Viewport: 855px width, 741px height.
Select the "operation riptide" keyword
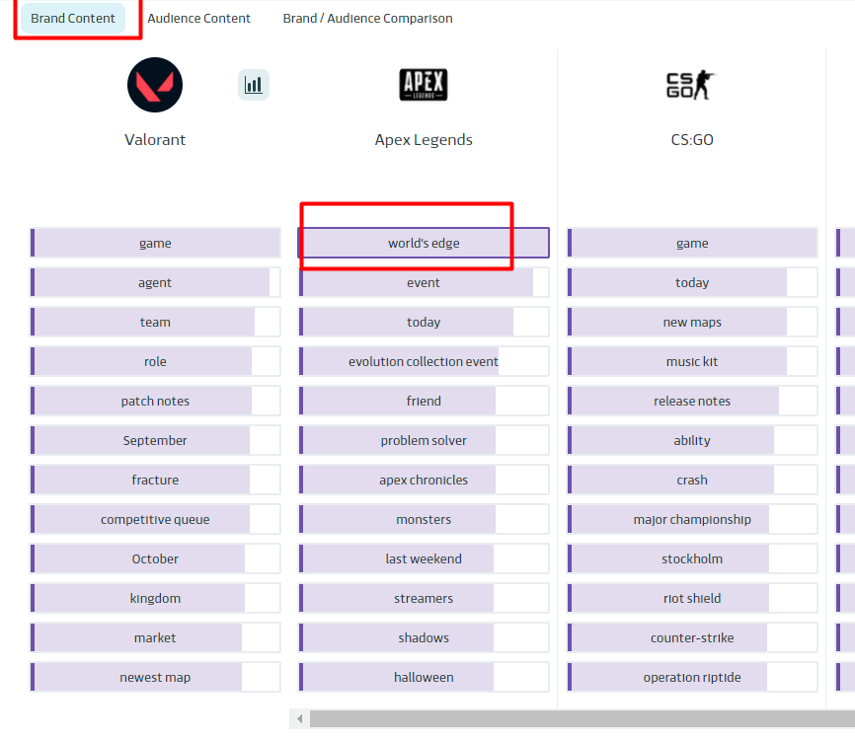(x=692, y=677)
